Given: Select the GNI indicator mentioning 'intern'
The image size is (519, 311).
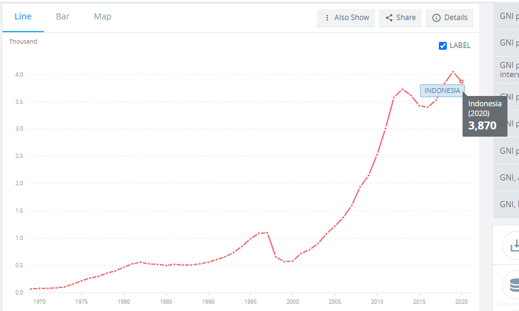Looking at the screenshot, I should 509,70.
